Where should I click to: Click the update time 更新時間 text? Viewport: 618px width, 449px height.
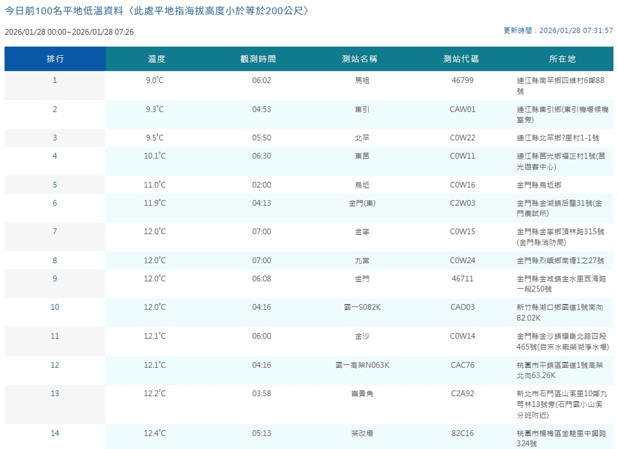tap(558, 31)
